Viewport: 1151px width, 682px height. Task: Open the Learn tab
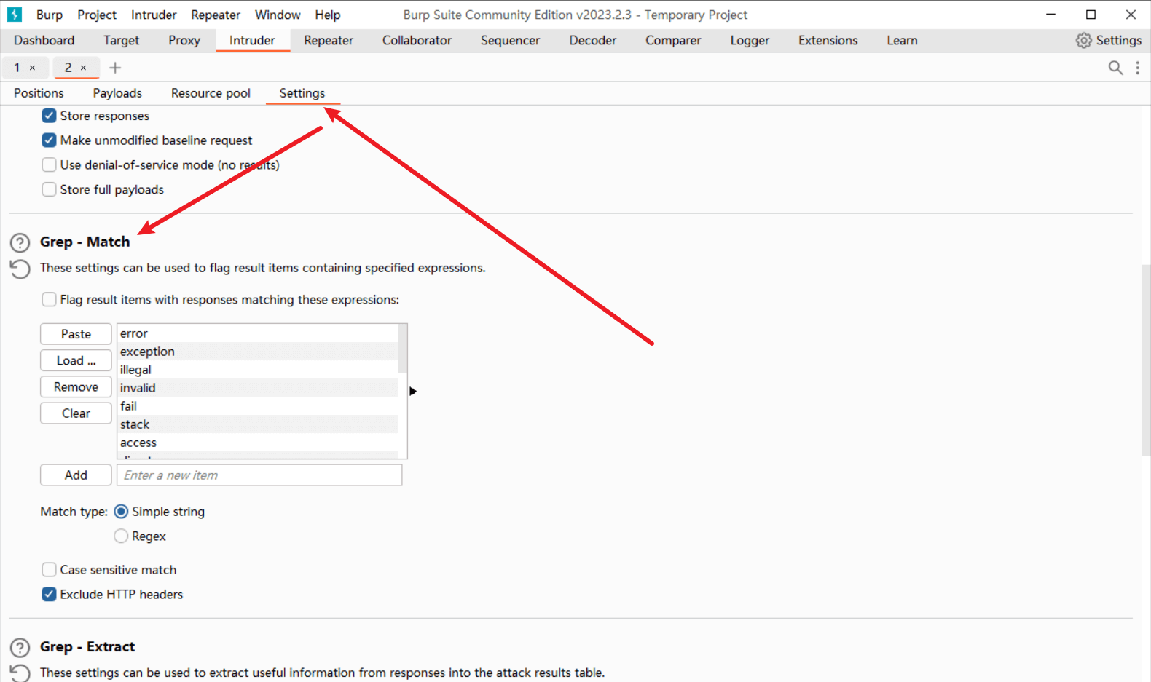click(x=903, y=41)
